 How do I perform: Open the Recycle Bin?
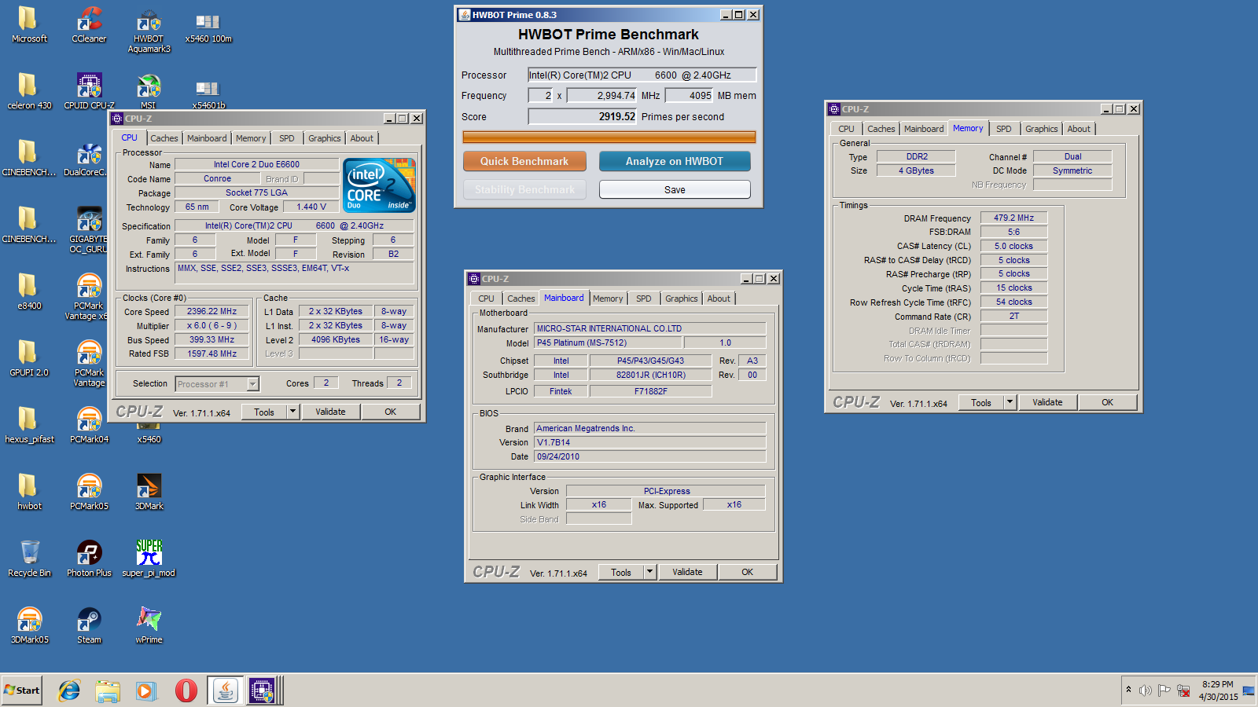(x=29, y=559)
